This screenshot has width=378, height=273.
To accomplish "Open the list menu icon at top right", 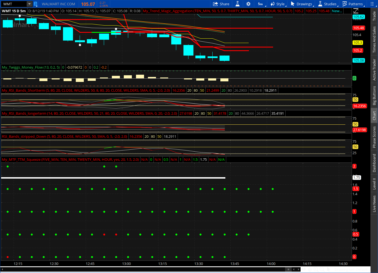I will coord(372,4).
